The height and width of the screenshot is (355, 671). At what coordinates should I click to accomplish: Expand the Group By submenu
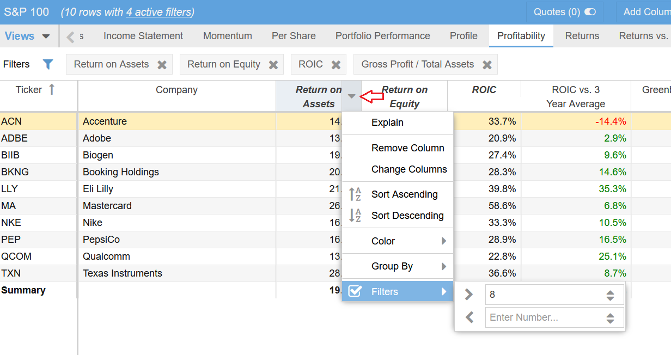444,266
